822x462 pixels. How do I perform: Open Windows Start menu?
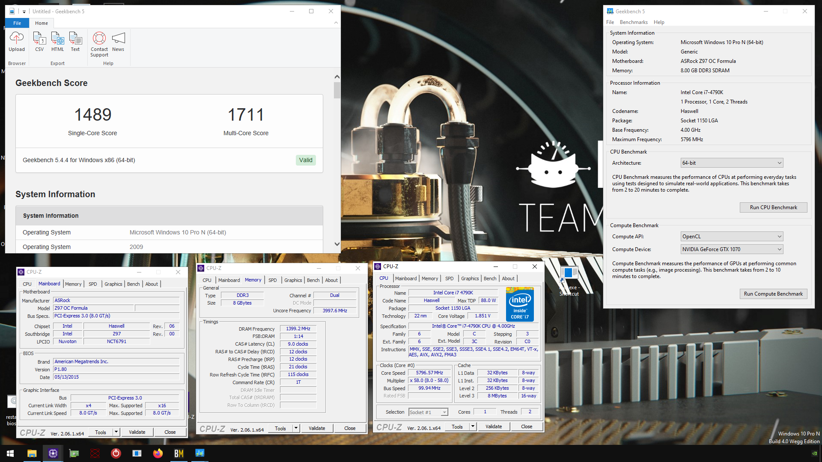[x=10, y=453]
